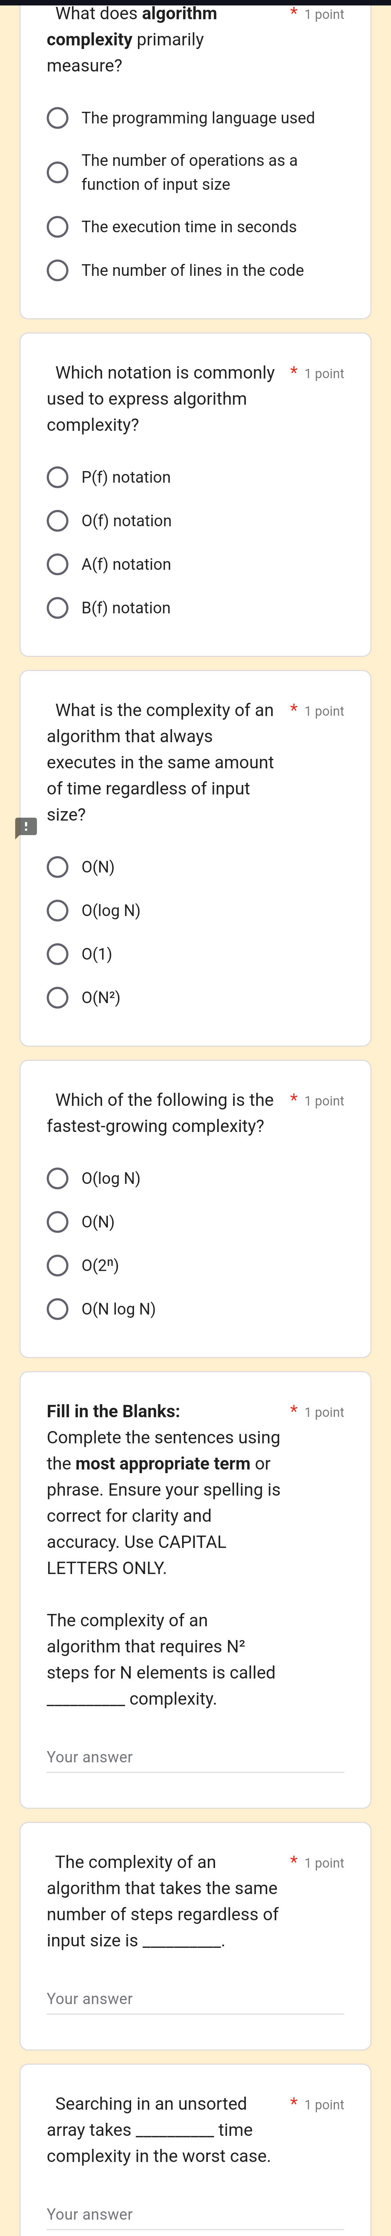Select O(N log N) option
Image resolution: width=391 pixels, height=2236 pixels.
pos(58,1309)
